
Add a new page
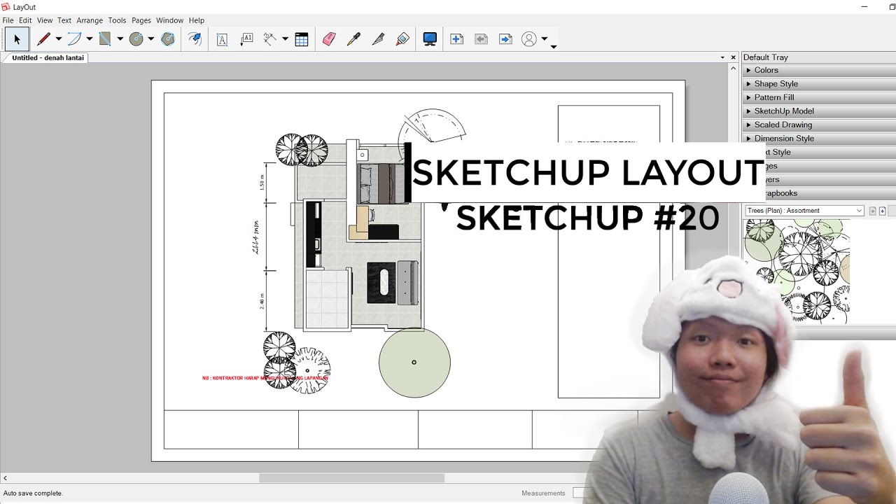[x=456, y=39]
